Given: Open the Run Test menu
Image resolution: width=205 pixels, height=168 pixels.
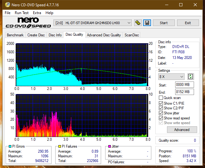Looking at the screenshot, I should point(22,13).
